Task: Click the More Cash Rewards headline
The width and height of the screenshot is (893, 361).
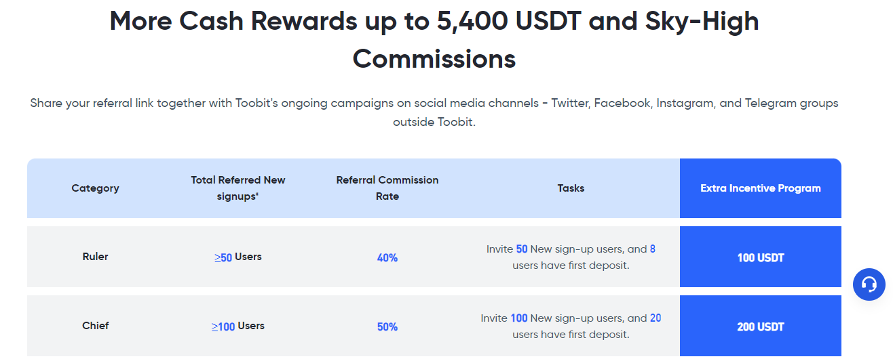Action: (434, 40)
